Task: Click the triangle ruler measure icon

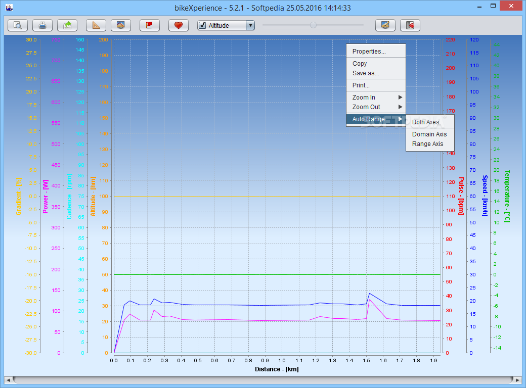Action: [x=96, y=25]
